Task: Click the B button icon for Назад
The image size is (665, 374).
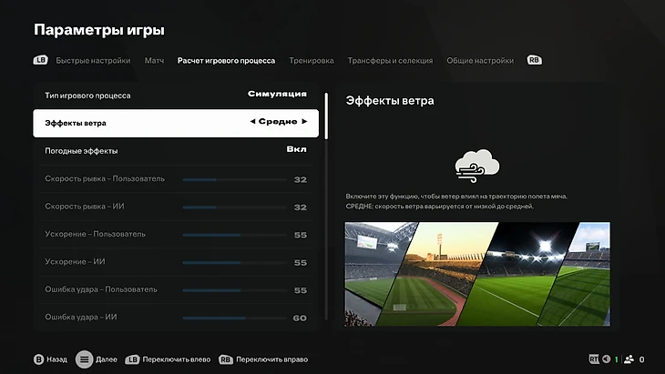Action: 38,359
